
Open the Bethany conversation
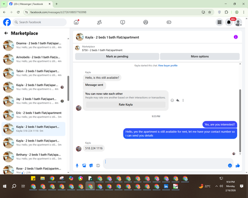coord(33,156)
